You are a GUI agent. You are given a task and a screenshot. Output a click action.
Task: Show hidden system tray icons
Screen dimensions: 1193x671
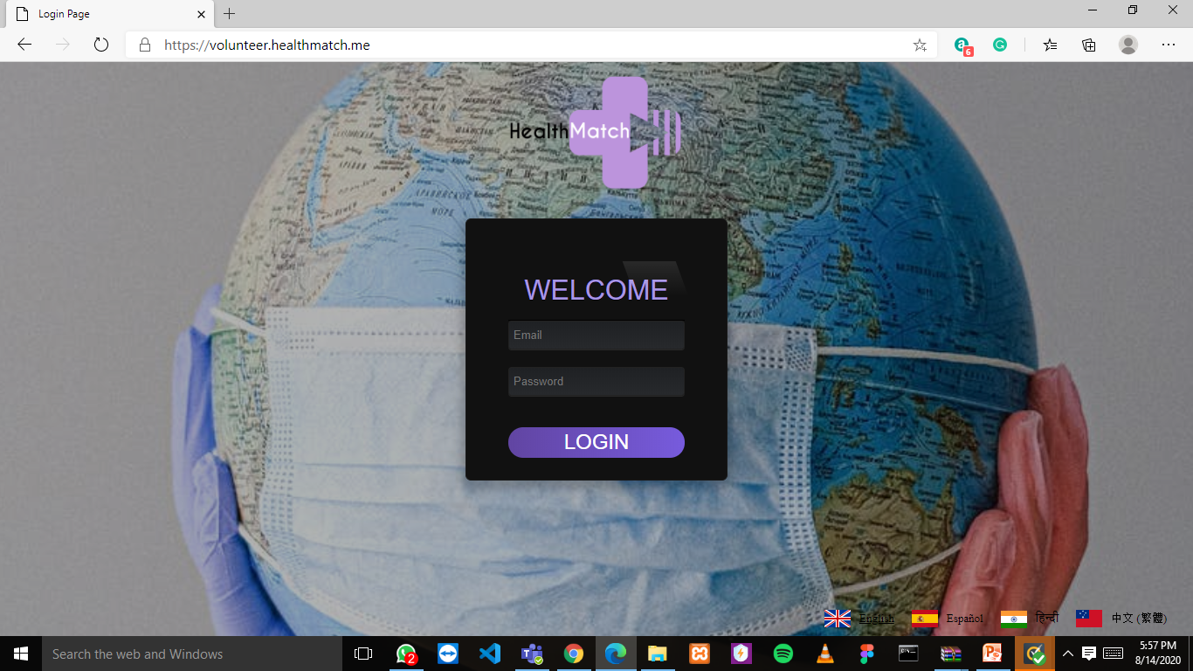tap(1067, 654)
